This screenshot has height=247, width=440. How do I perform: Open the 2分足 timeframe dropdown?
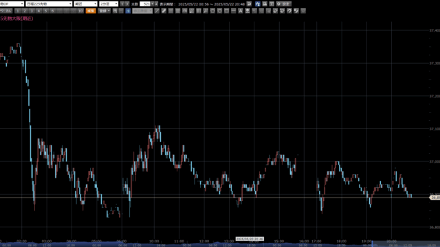(109, 4)
